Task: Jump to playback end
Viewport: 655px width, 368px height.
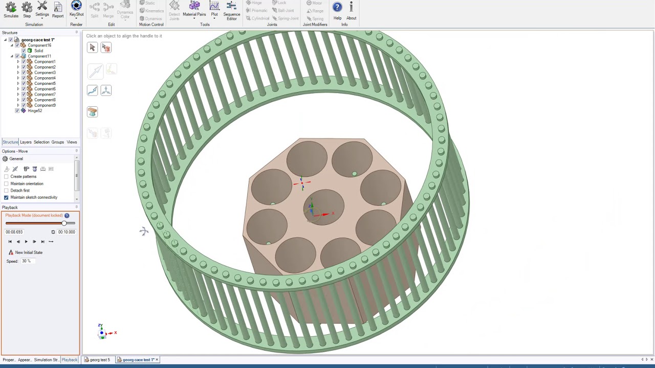Action: (42, 242)
